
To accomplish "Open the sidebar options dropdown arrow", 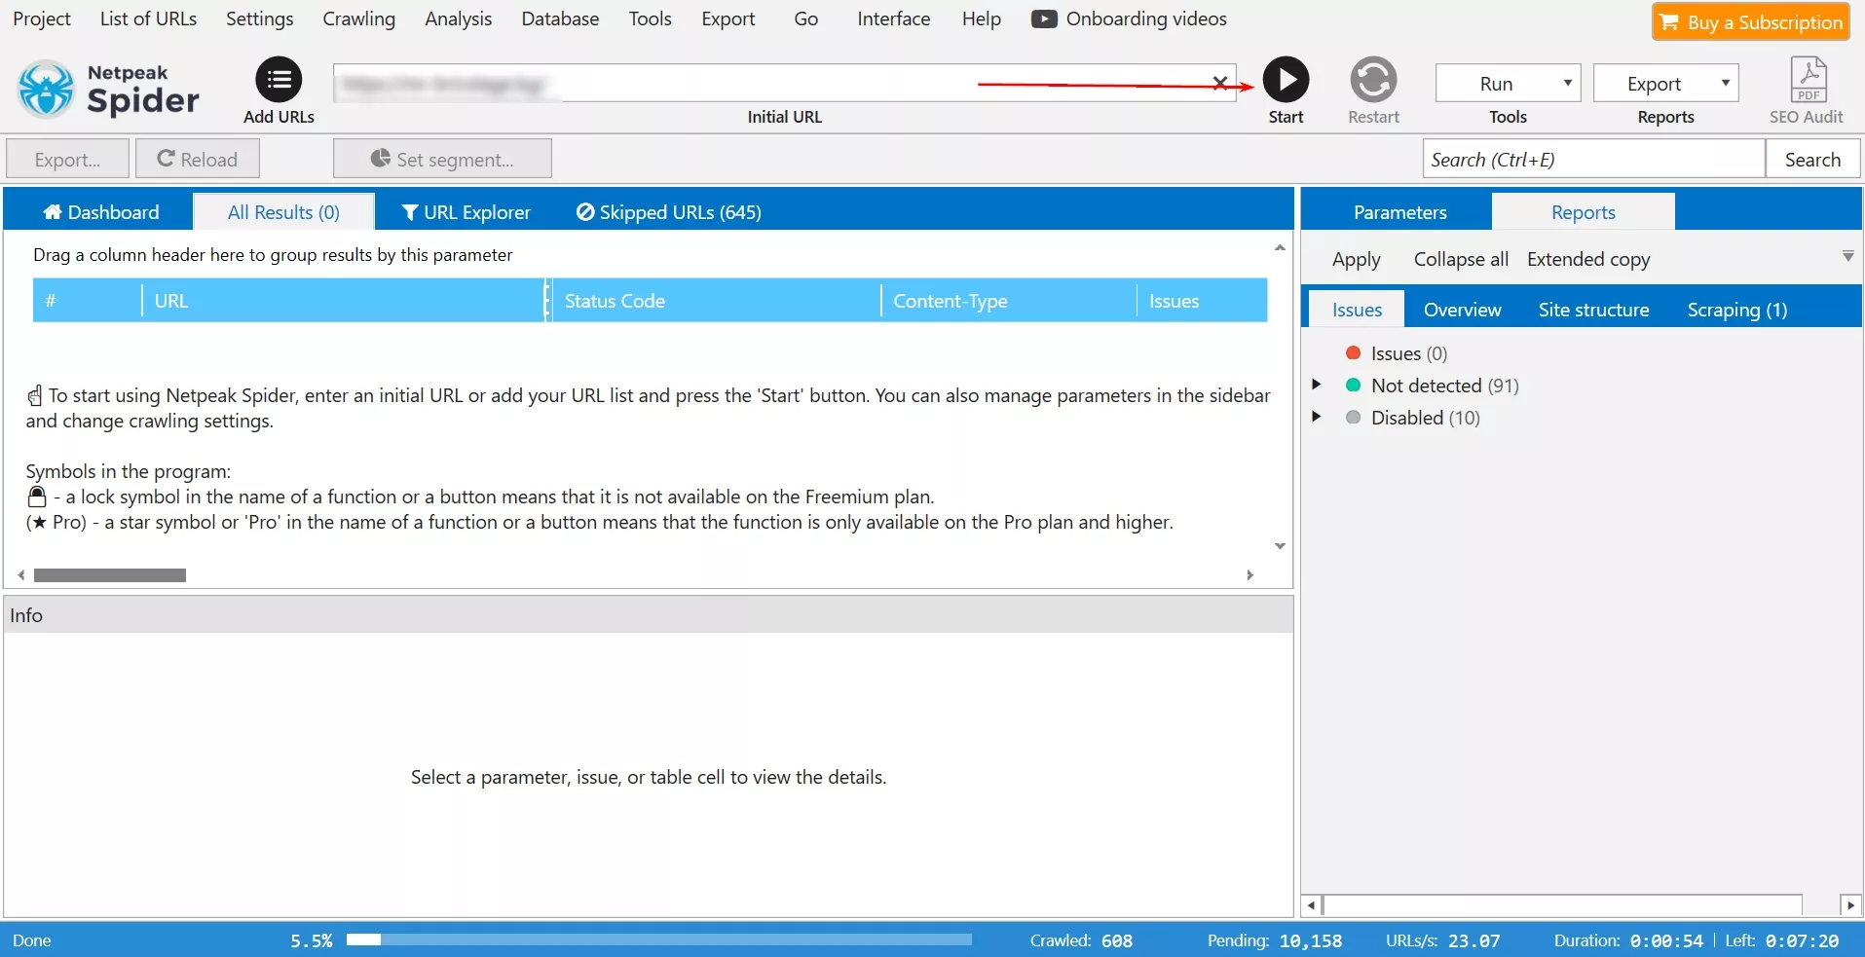I will [1847, 257].
